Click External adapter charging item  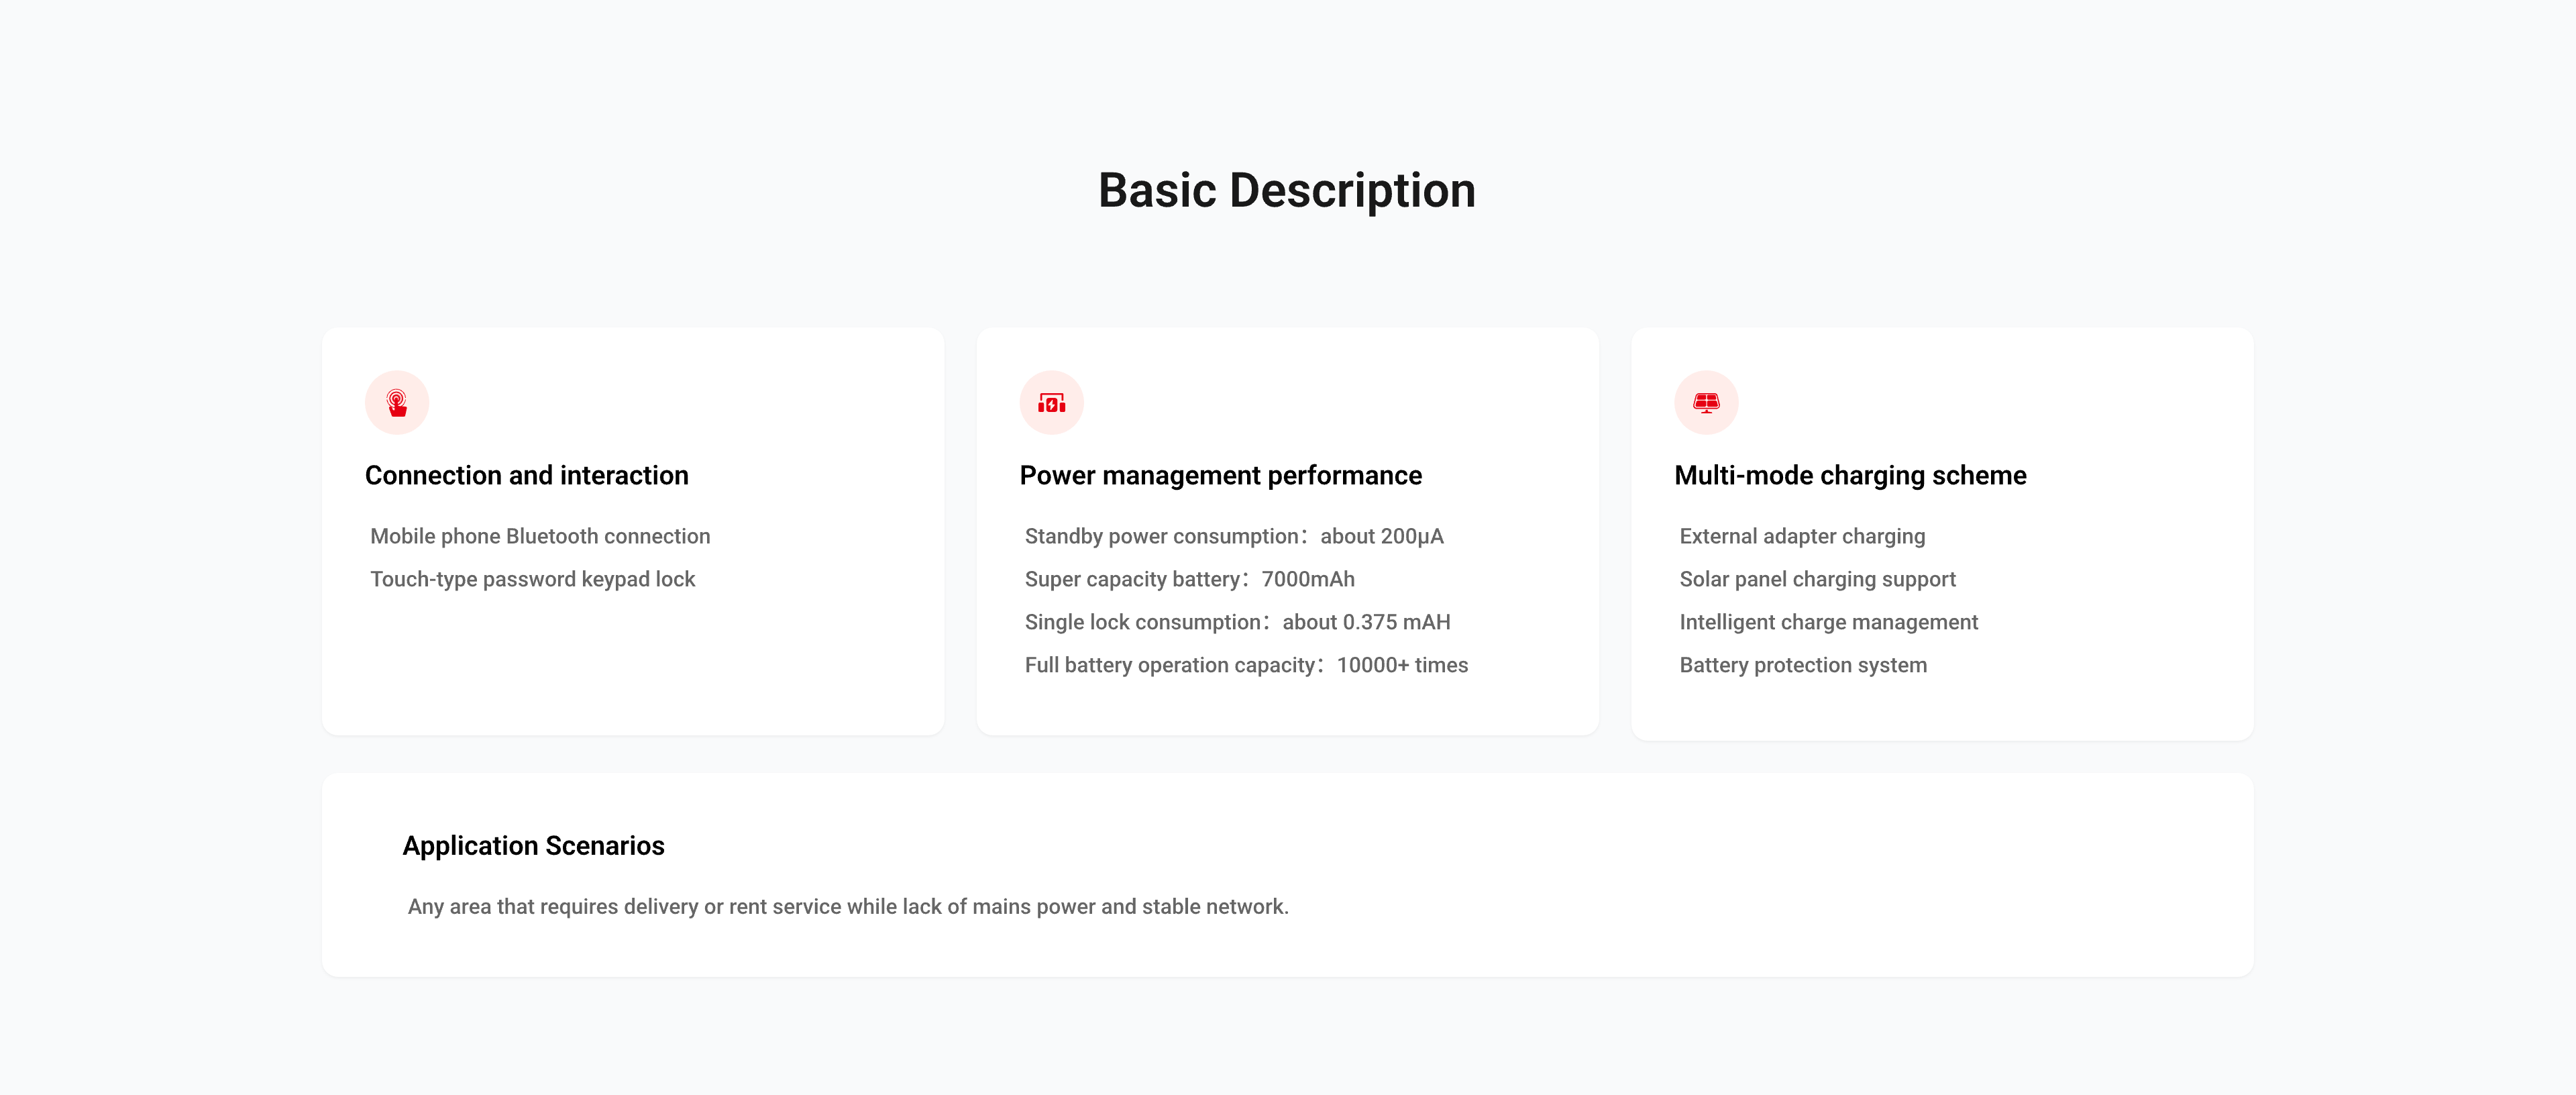coord(1802,536)
